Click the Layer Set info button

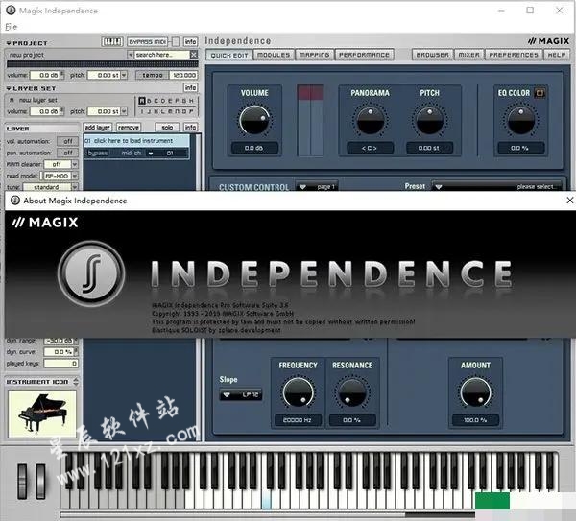(x=190, y=87)
